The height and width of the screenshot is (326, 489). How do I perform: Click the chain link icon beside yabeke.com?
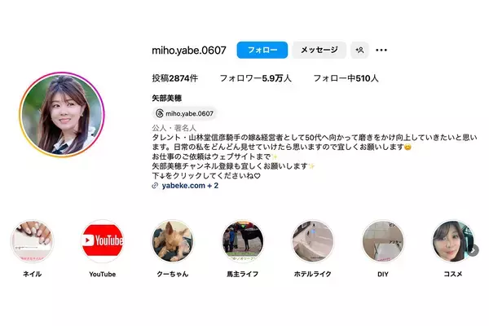click(x=155, y=186)
